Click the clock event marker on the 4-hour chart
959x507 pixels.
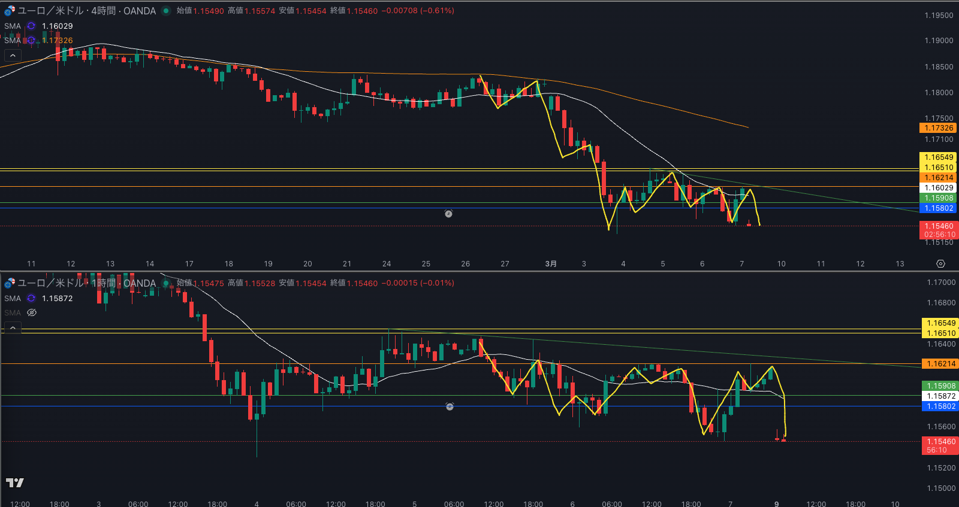click(448, 214)
